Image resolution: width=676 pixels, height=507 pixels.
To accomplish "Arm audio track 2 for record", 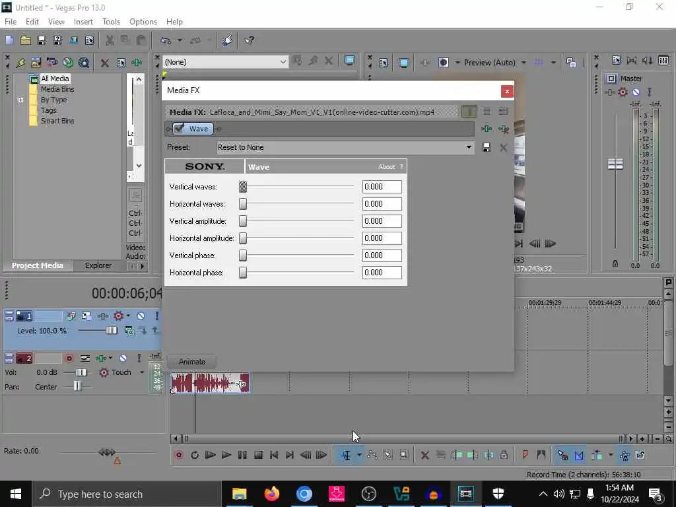I will click(x=69, y=358).
